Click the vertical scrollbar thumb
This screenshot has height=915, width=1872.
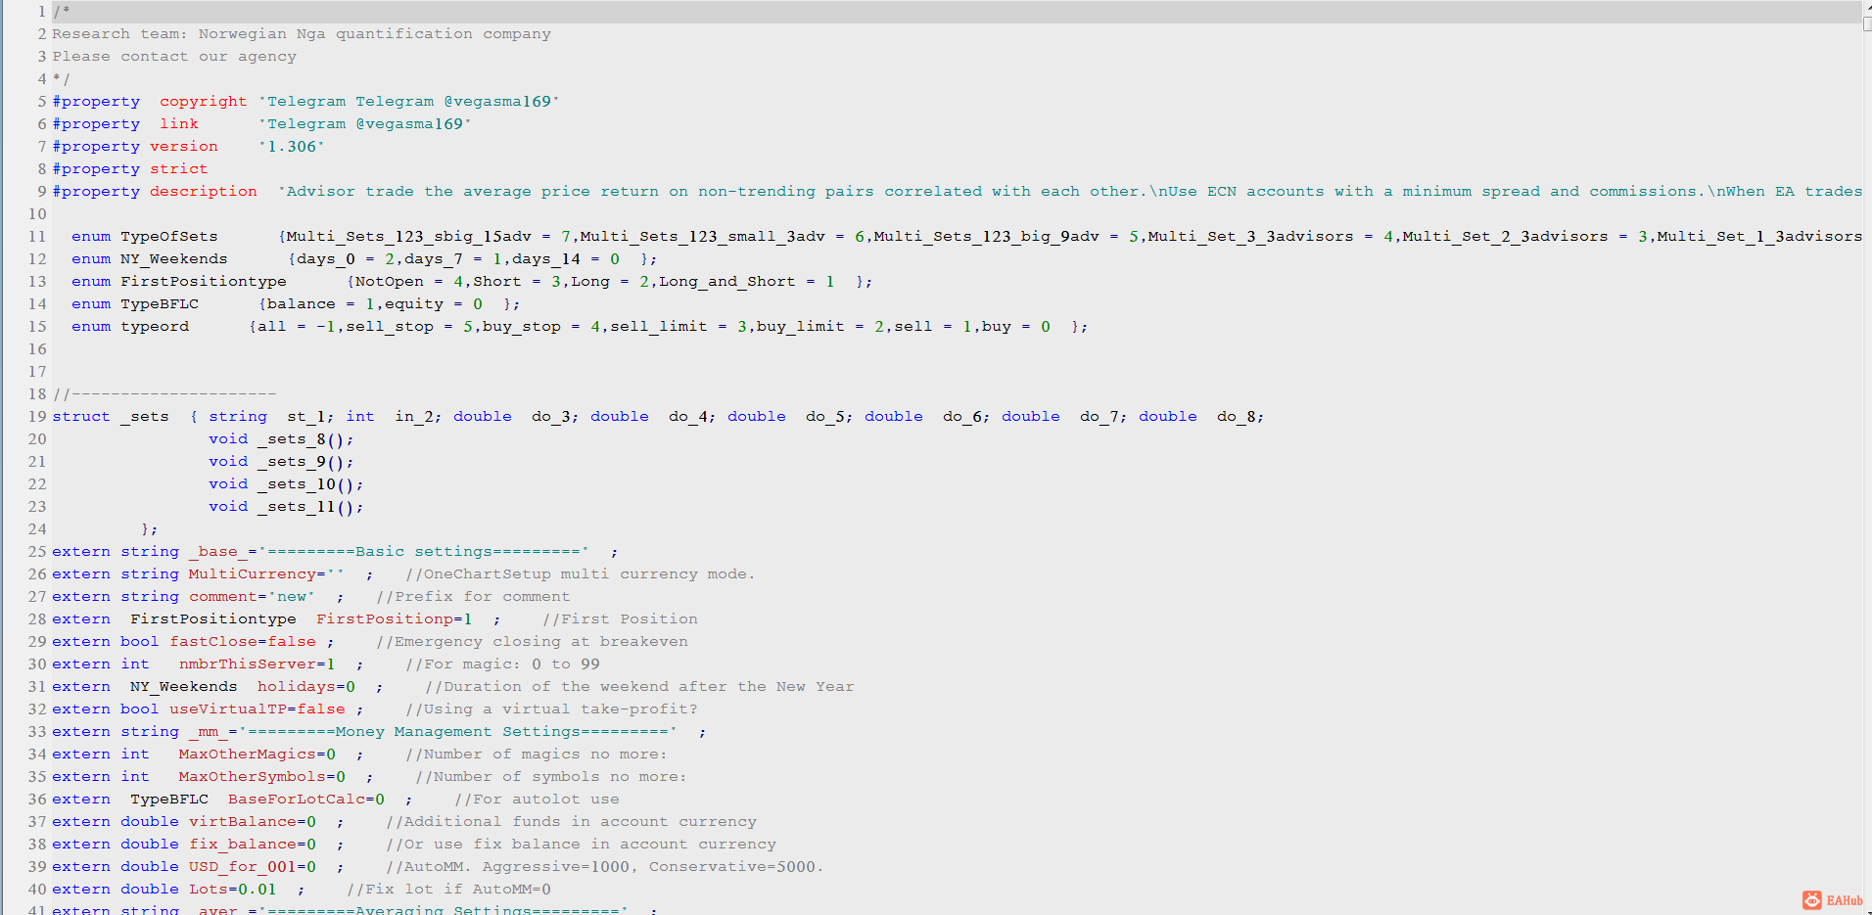1867,24
